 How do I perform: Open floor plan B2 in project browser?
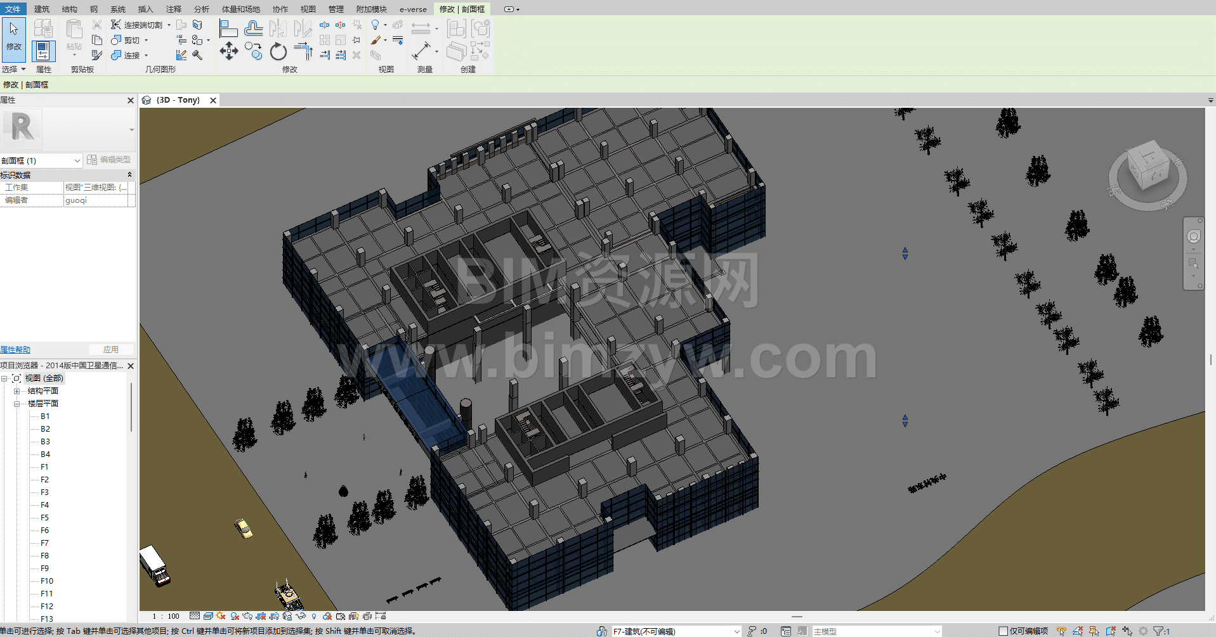point(45,429)
